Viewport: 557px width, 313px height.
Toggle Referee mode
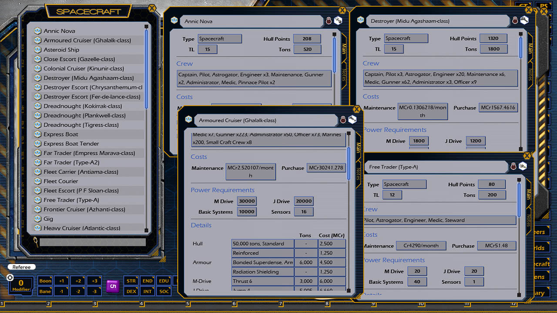tap(21, 267)
